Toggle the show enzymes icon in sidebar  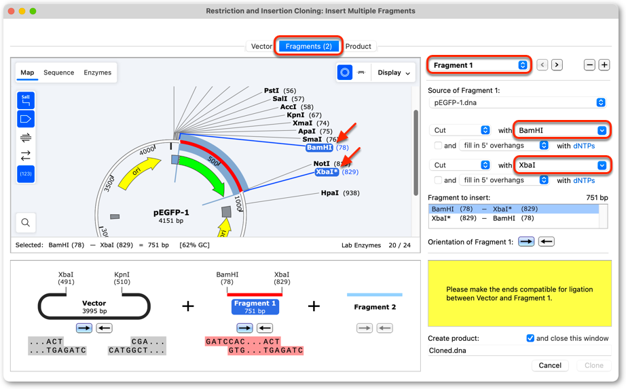(x=26, y=100)
